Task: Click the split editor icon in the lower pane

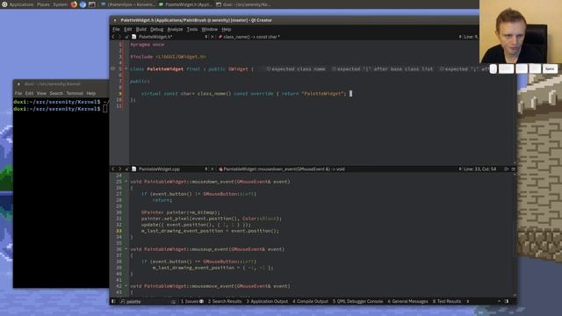Action: pos(507,169)
